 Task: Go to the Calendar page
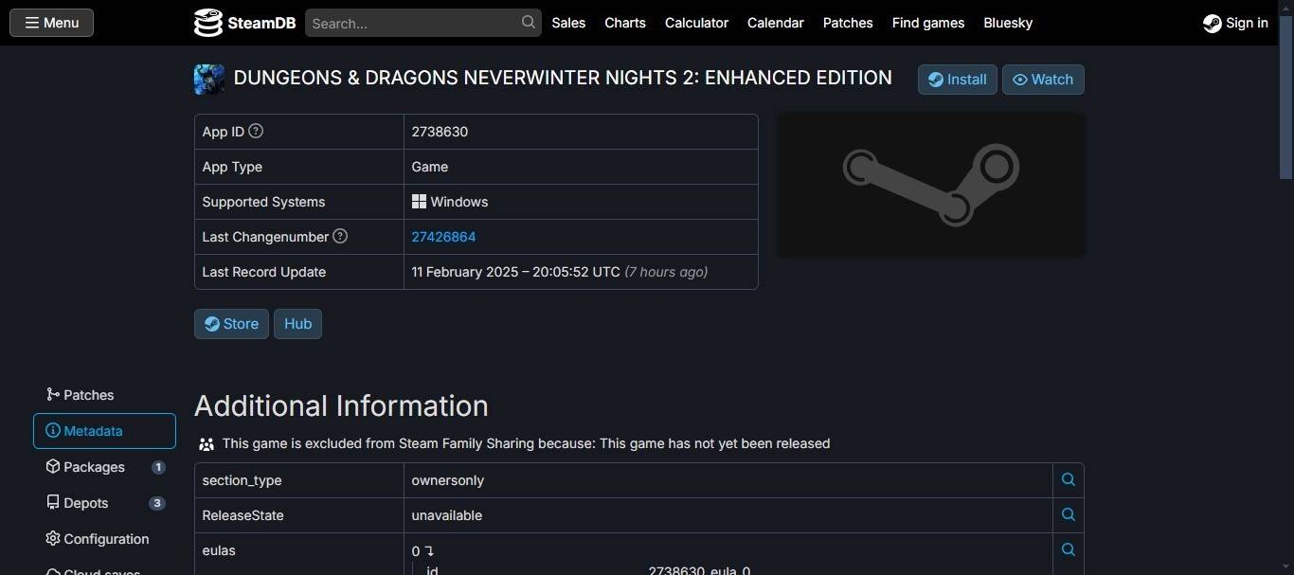point(775,22)
